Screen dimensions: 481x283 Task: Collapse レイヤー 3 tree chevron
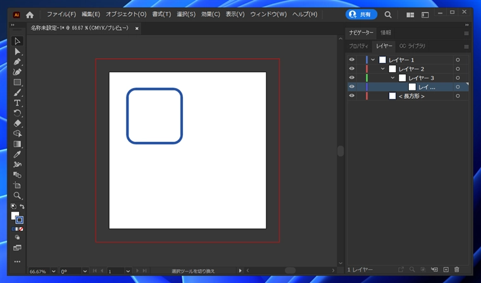[392, 78]
